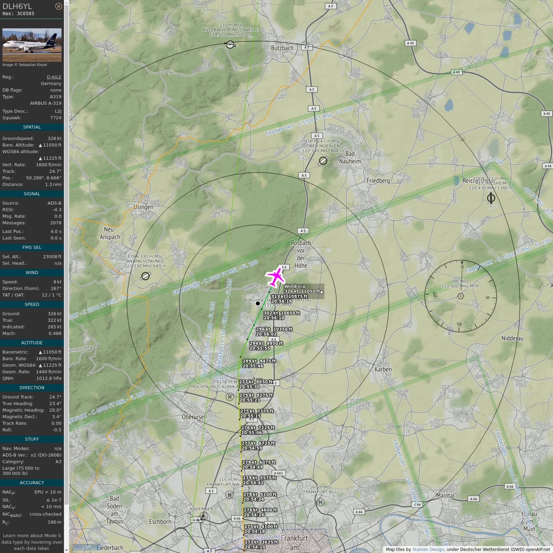Click the Hochtaunus-Klinik heliport H icon
Image resolution: width=553 pixels, height=553 pixels.
point(230,397)
